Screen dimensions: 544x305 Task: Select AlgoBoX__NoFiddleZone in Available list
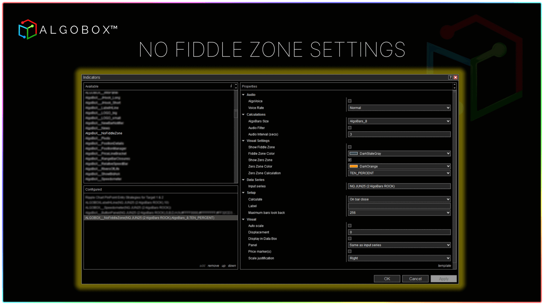tap(104, 133)
